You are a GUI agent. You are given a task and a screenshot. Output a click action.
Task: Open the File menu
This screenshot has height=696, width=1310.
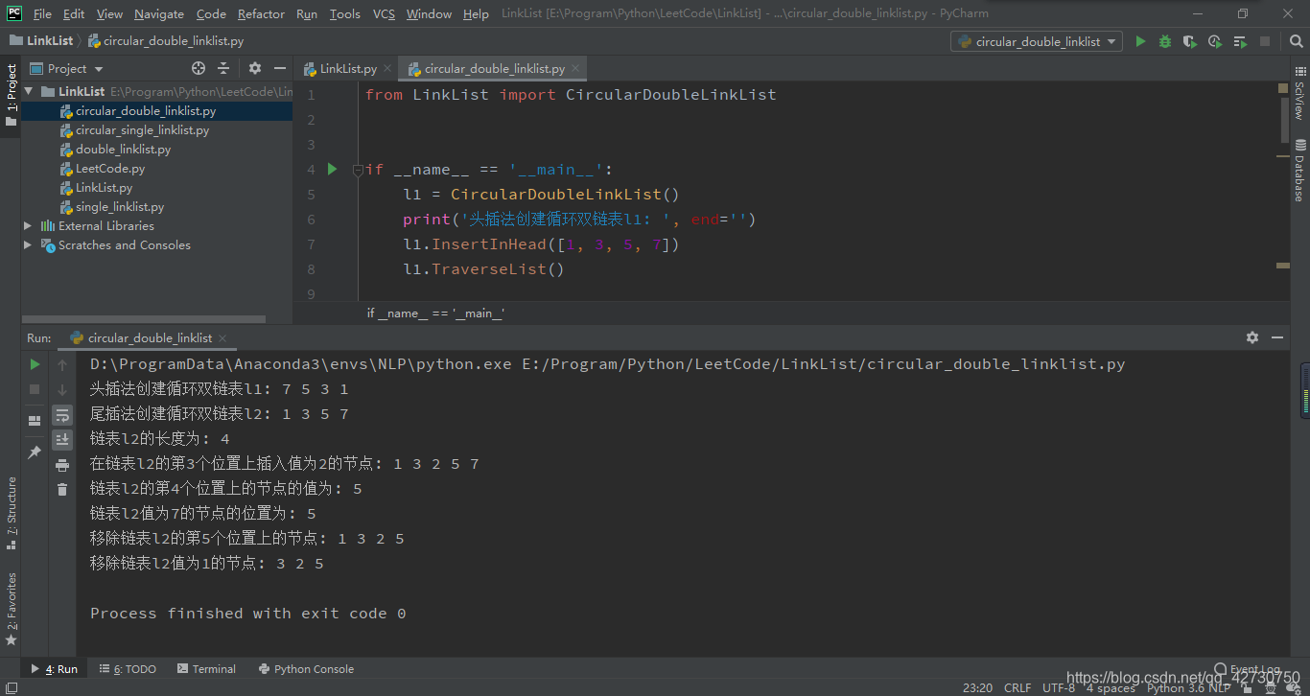[42, 13]
